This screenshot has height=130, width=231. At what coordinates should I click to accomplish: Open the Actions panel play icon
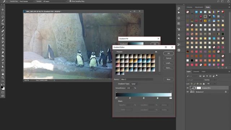tap(179, 13)
